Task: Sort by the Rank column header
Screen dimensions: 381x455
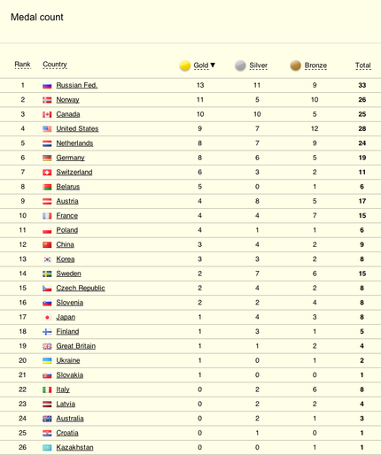Action: click(22, 65)
